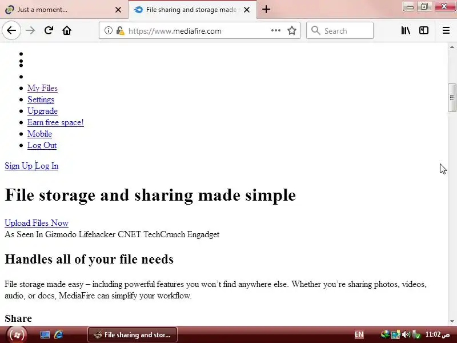Open a new tab with plus button

pyautogui.click(x=266, y=9)
